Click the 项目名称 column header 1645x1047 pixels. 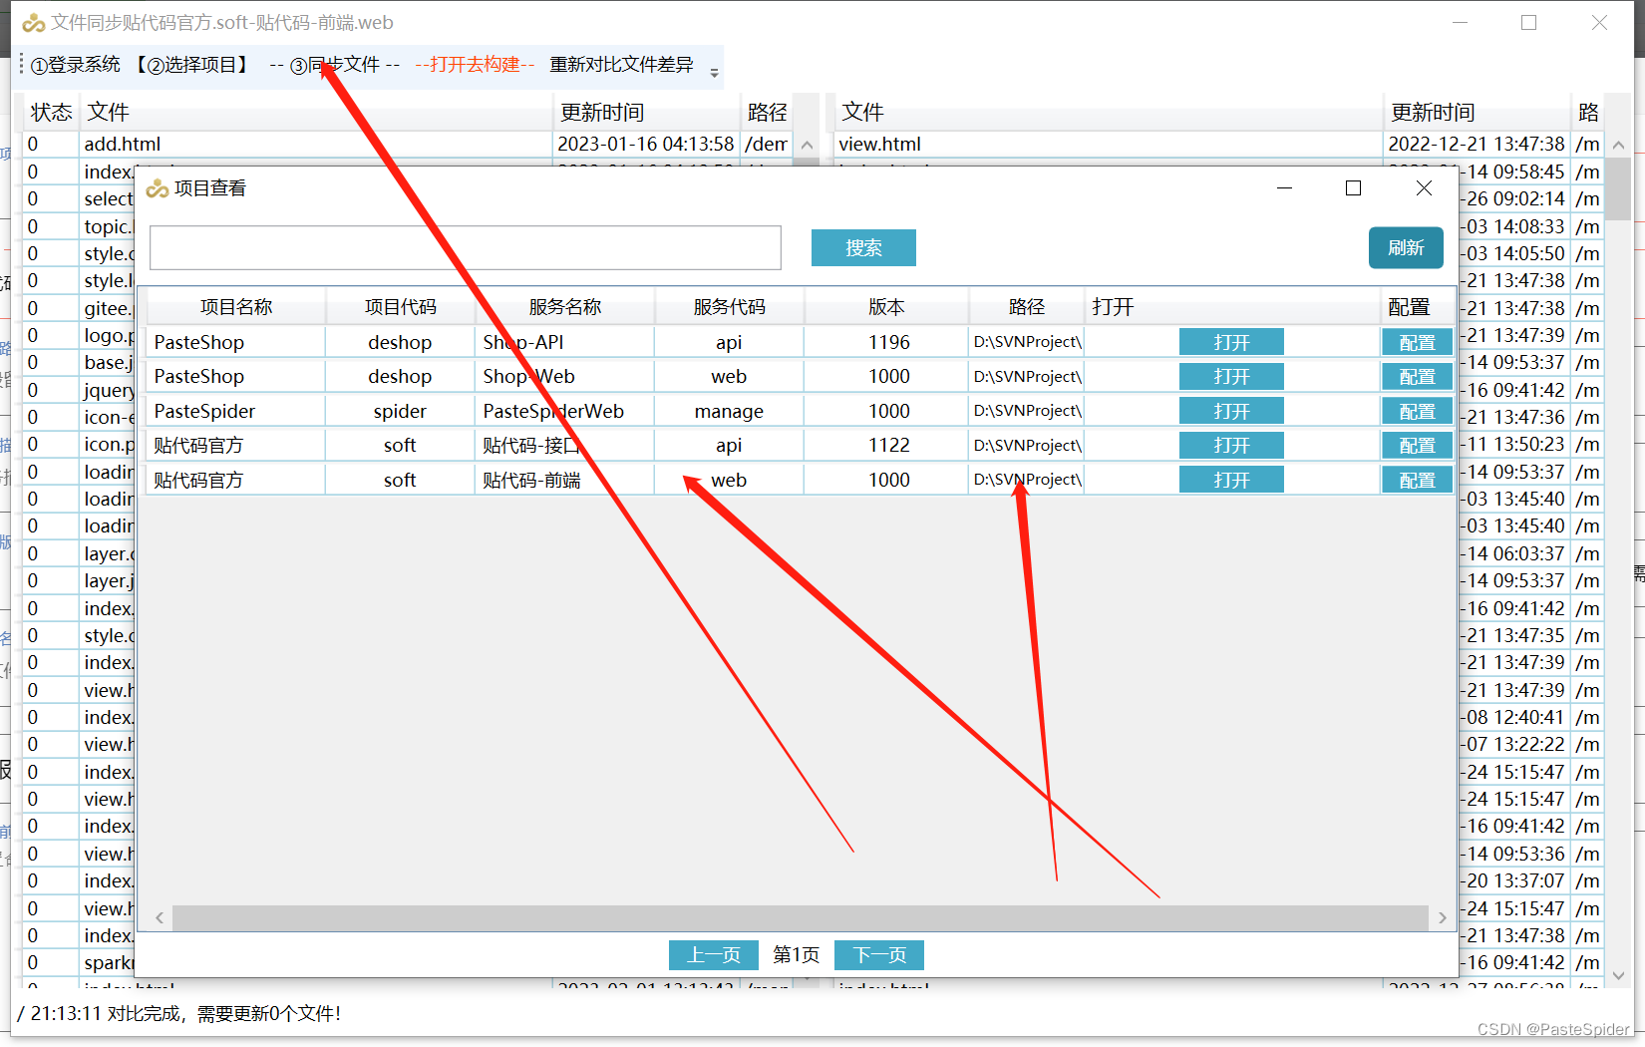(236, 307)
